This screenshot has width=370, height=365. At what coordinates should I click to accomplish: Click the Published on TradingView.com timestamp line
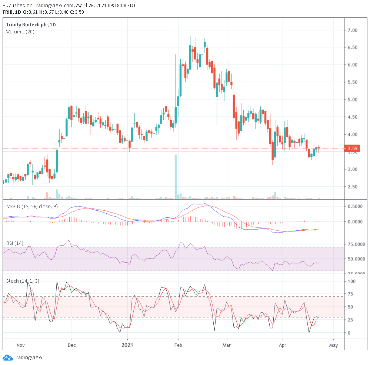point(69,5)
